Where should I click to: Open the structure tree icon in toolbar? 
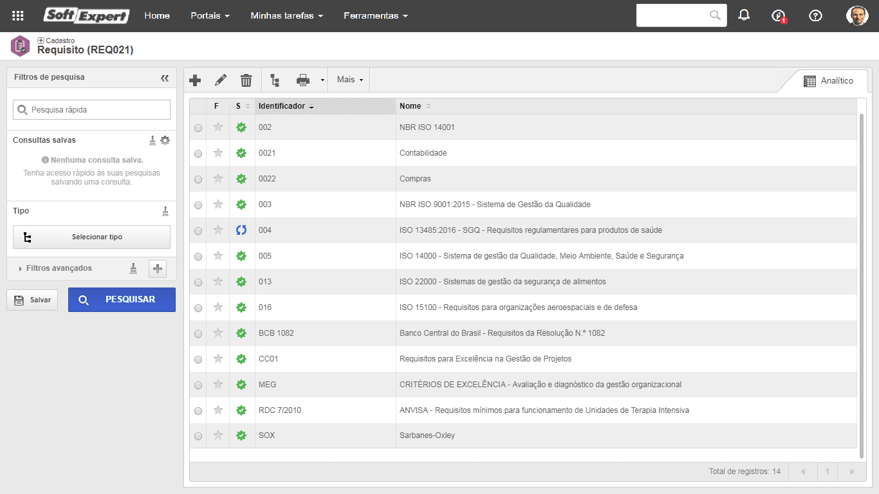click(275, 80)
